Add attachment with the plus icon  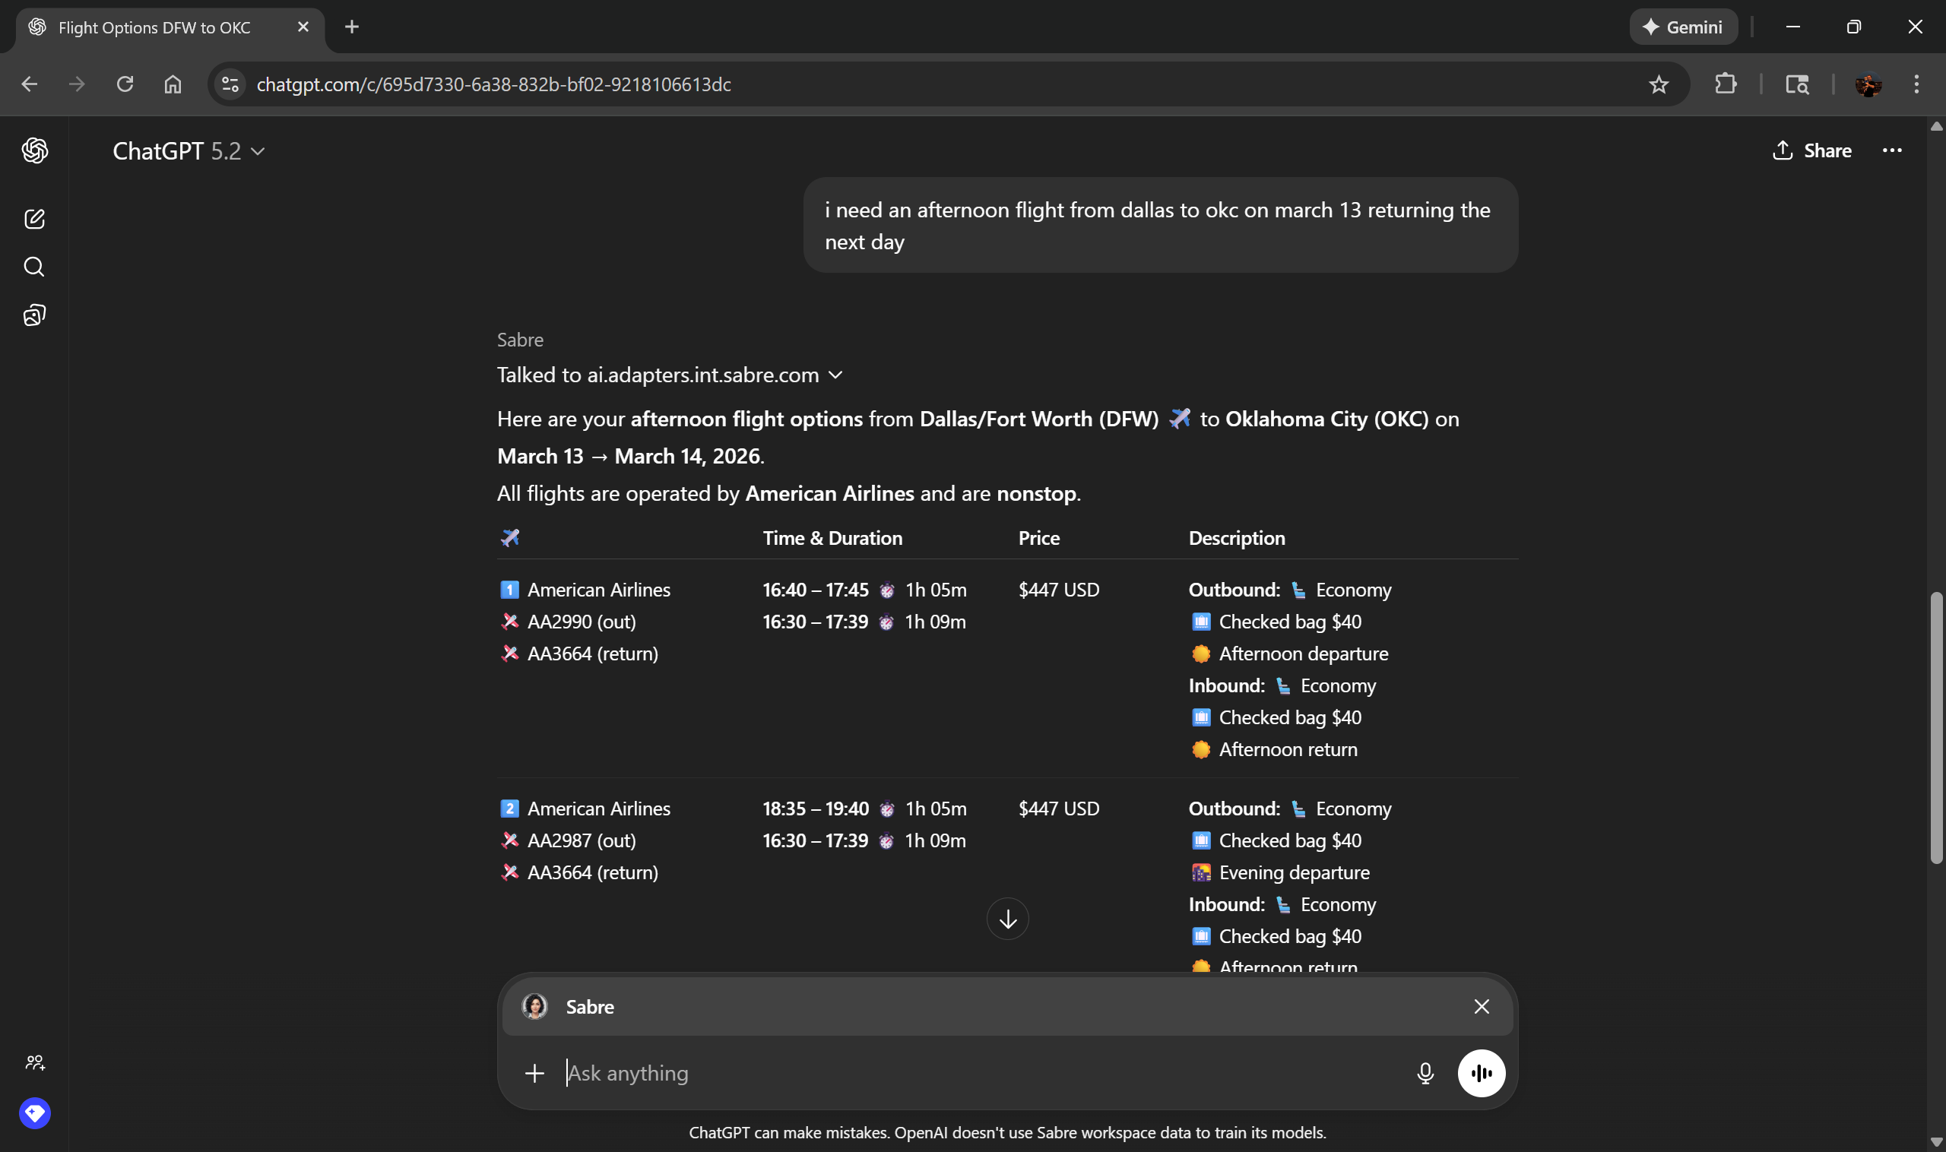(534, 1073)
